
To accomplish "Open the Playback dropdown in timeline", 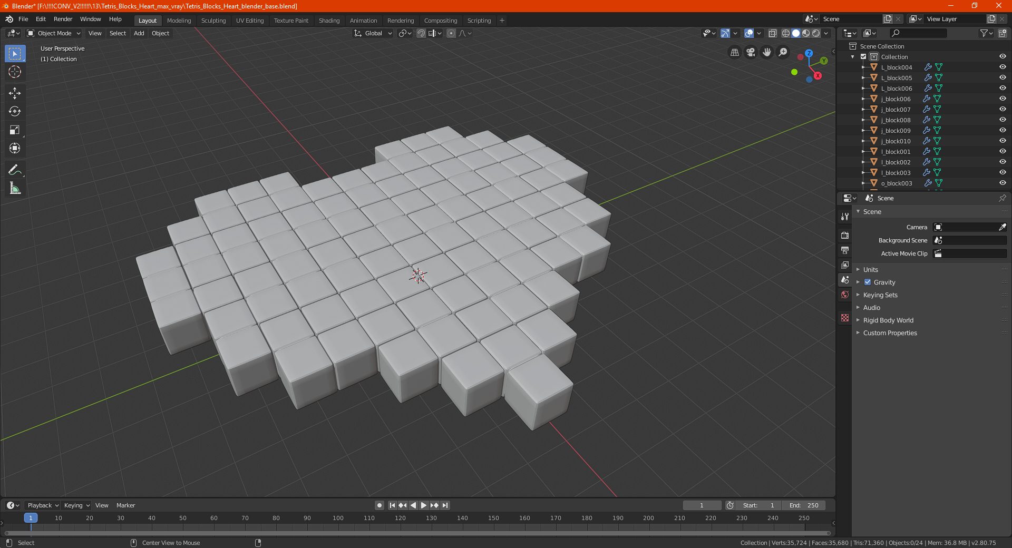I will 43,505.
